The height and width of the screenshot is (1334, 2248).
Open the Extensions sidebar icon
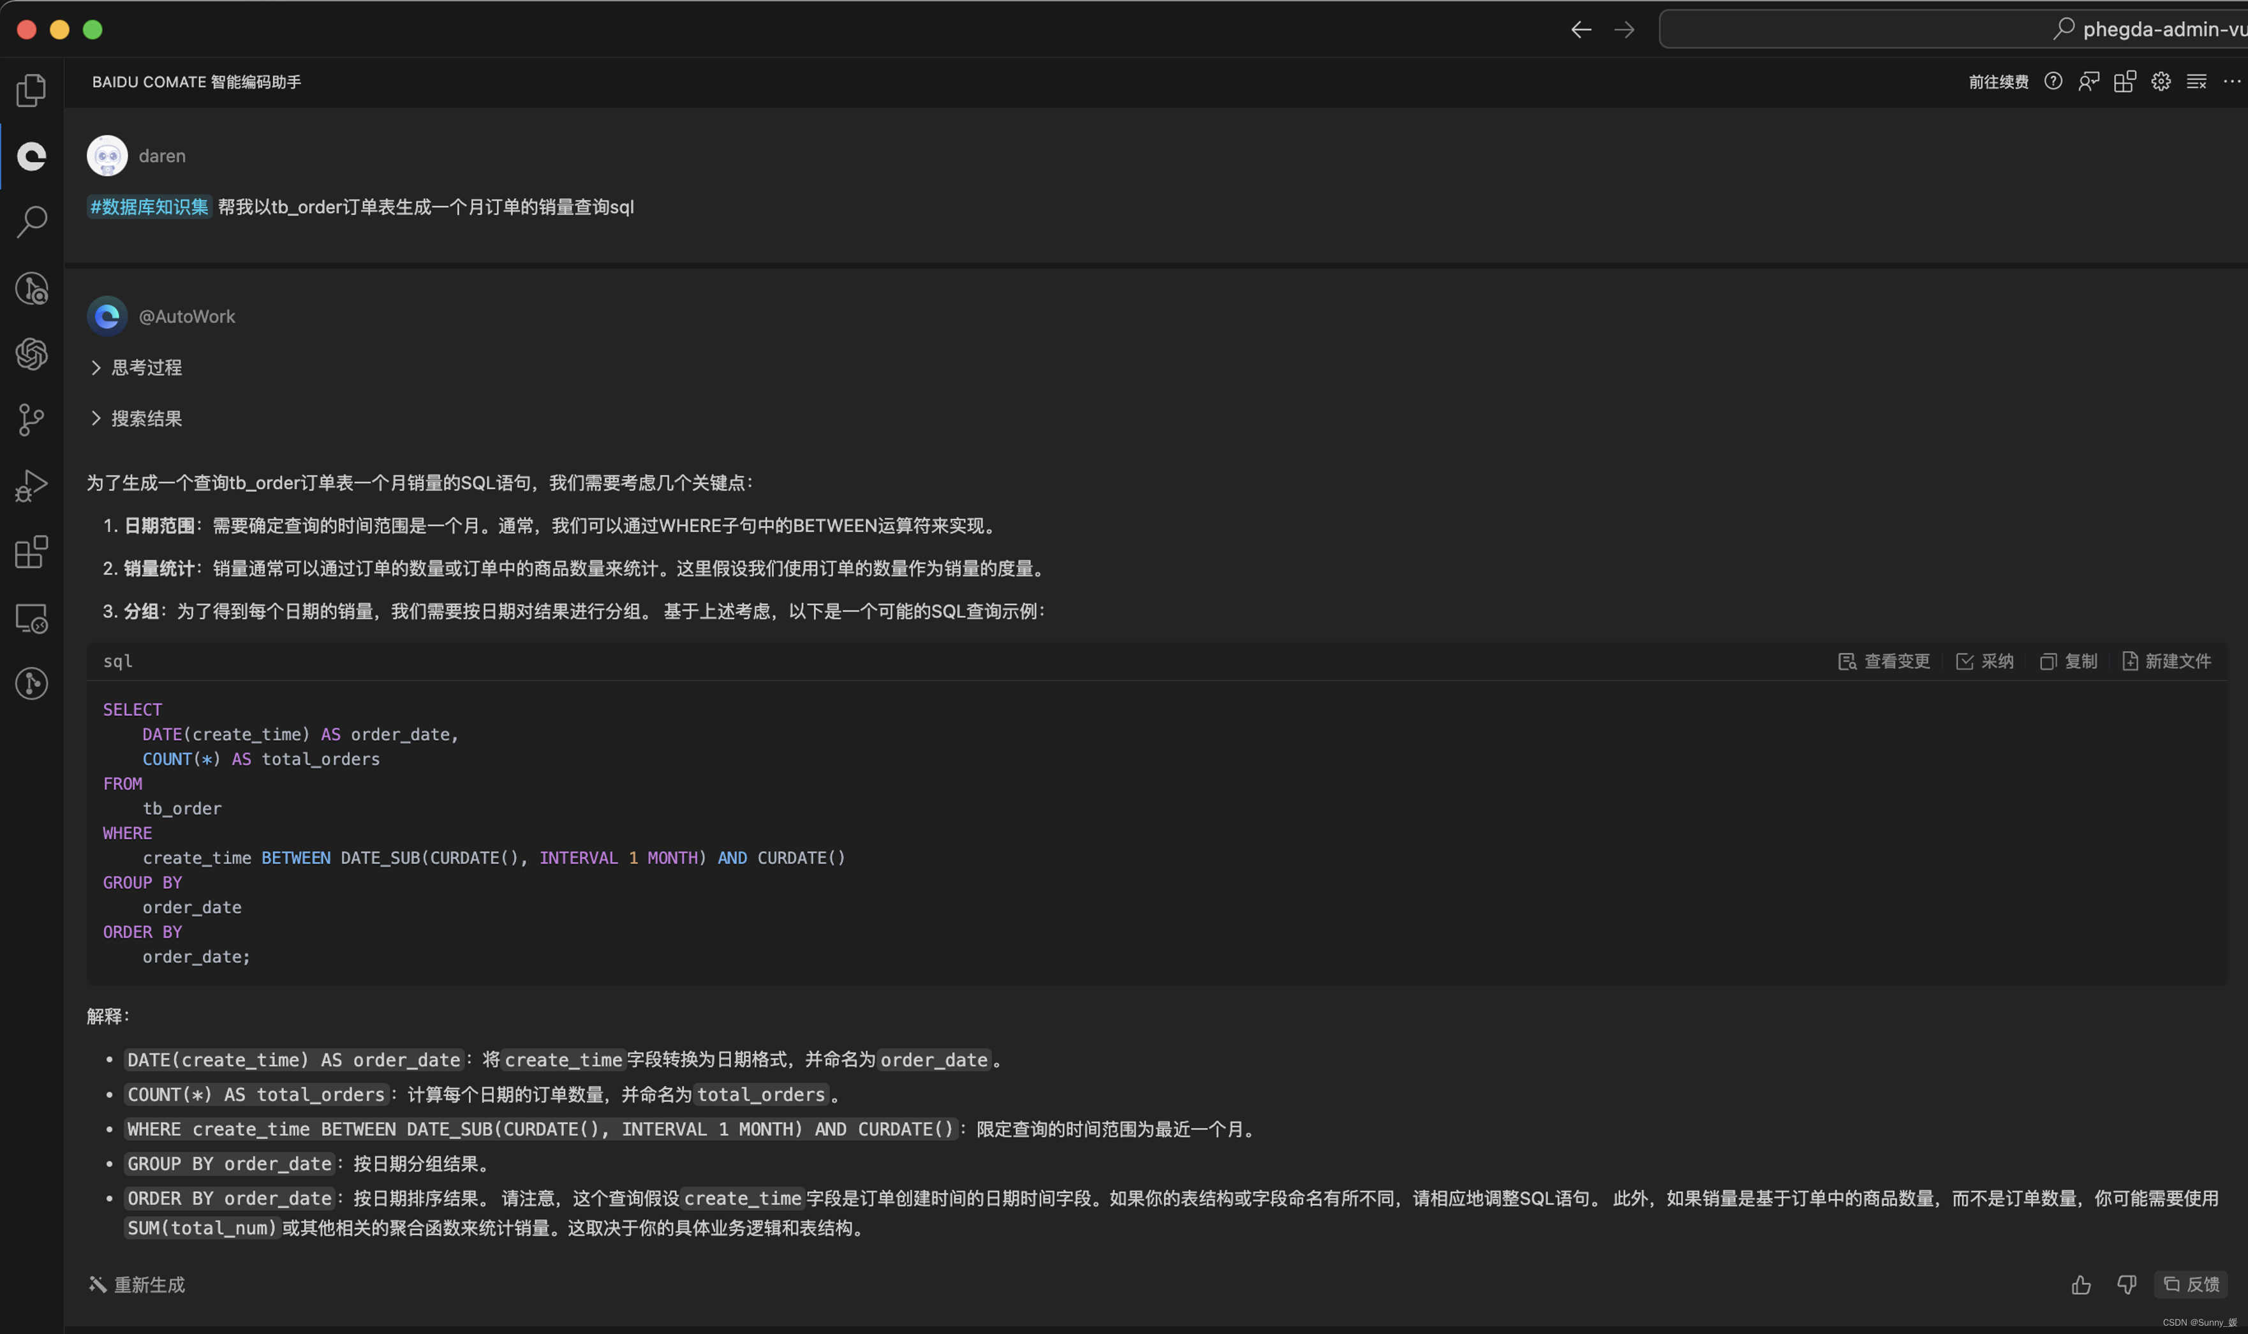[31, 552]
